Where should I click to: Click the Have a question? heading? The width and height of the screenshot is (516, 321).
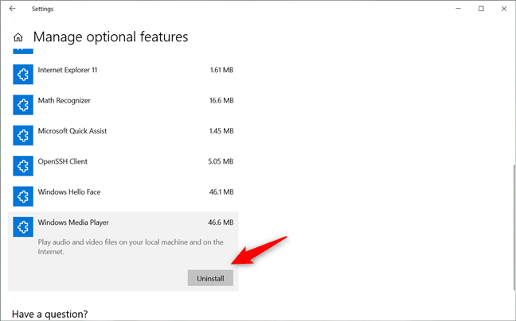point(49,314)
